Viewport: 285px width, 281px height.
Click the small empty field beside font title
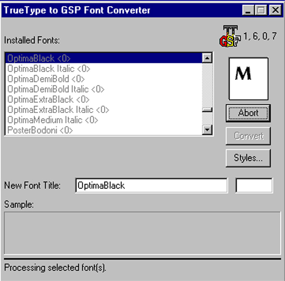254,185
